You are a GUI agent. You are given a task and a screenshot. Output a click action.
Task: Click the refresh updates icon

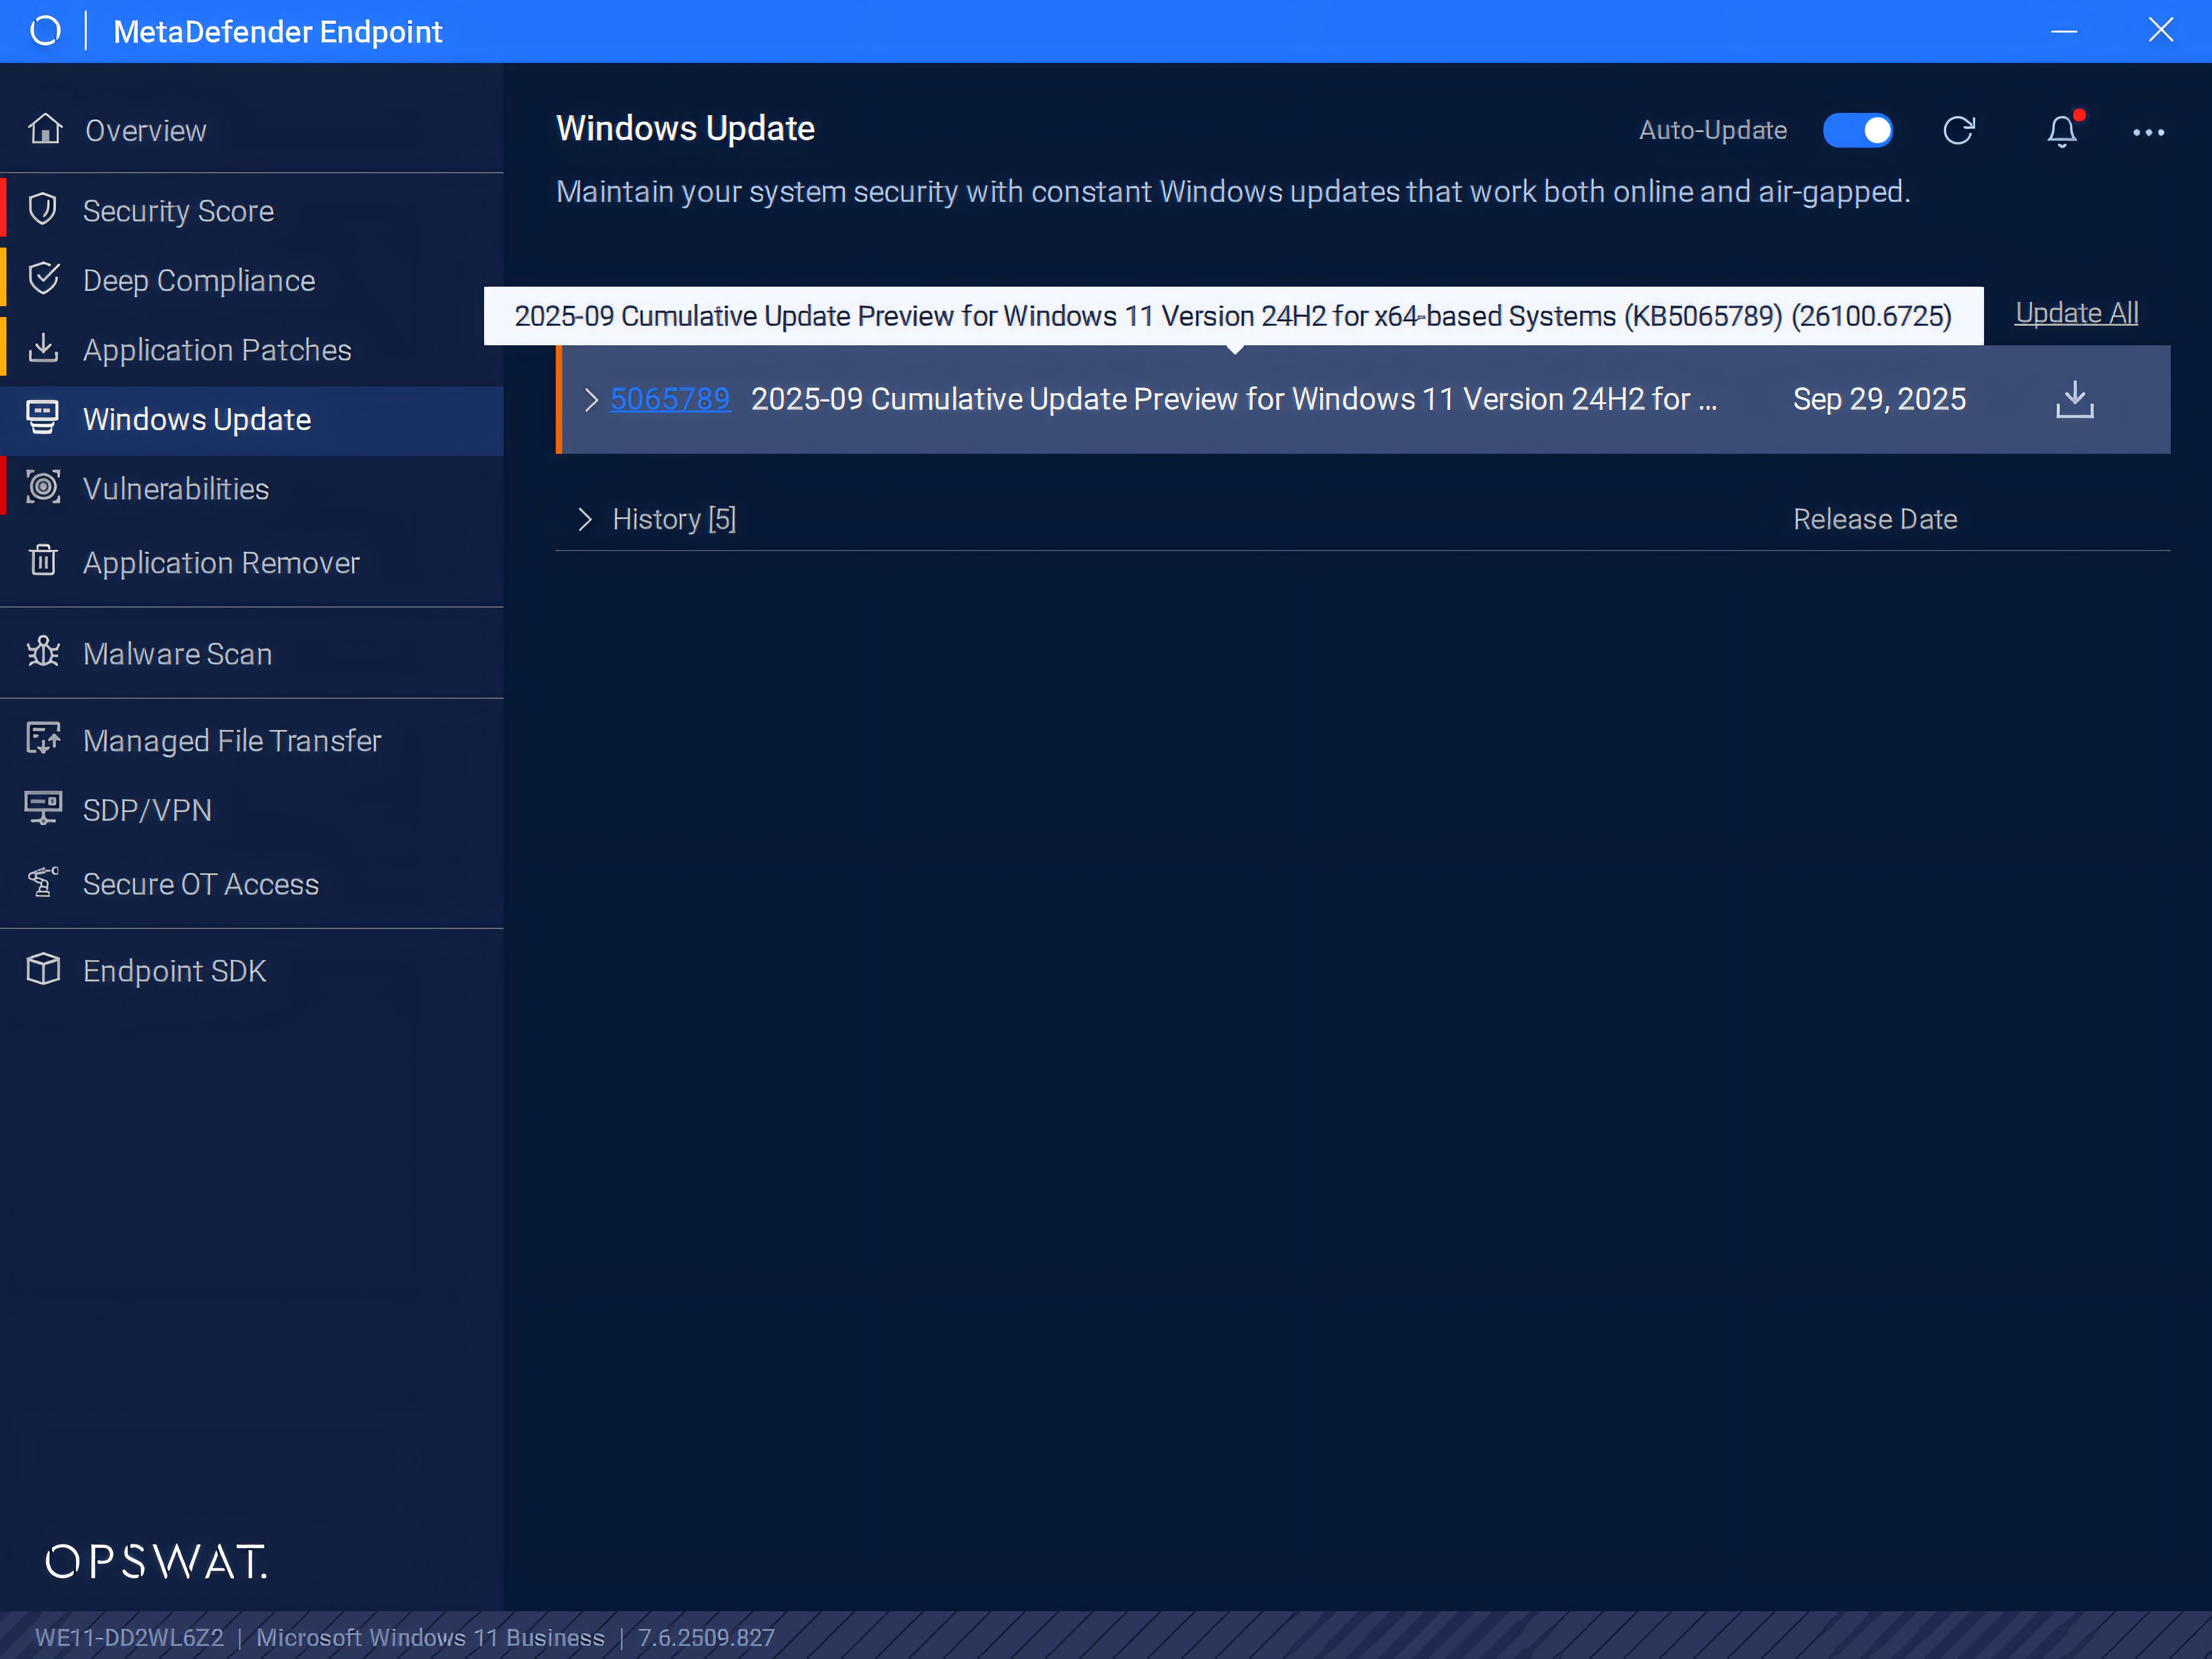pos(1958,131)
